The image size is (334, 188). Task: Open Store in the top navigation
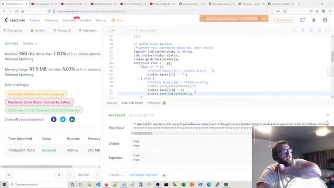tap(117, 20)
